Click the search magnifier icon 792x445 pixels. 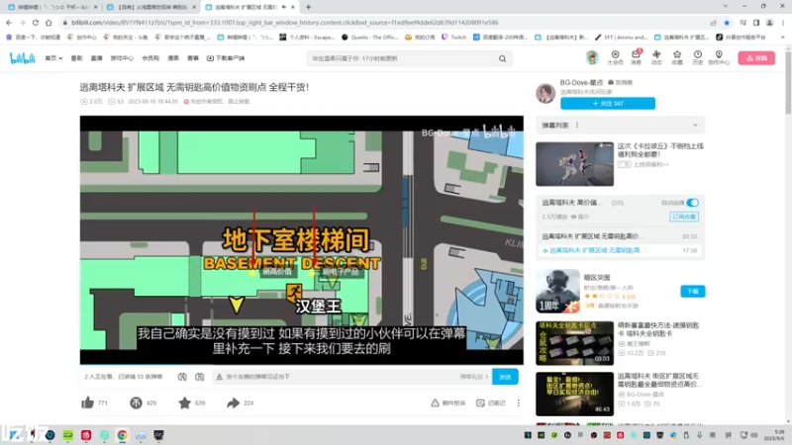point(503,58)
